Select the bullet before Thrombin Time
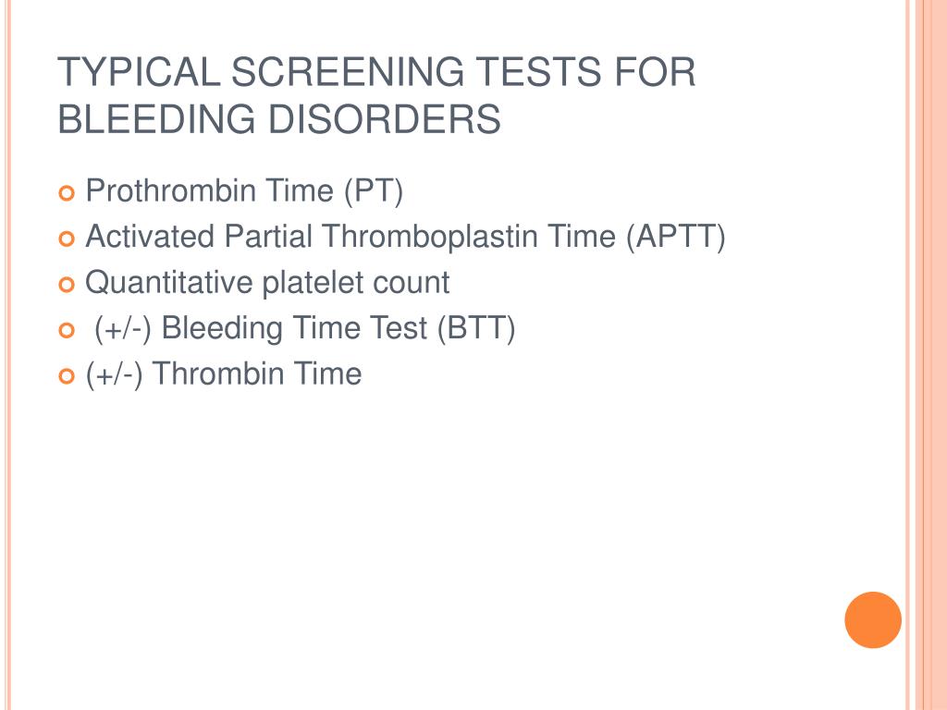Image resolution: width=947 pixels, height=710 pixels. point(67,376)
